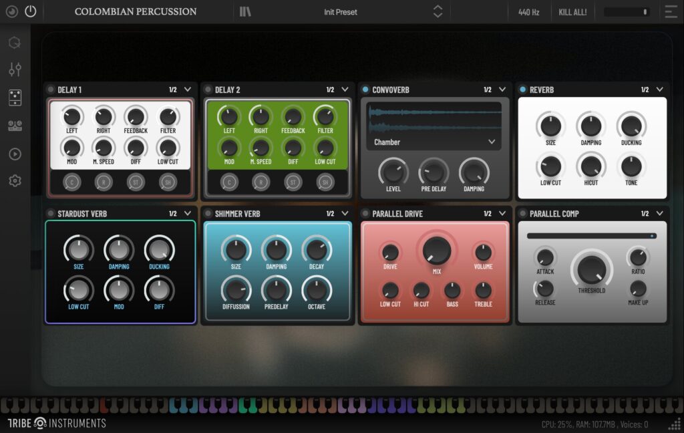Image resolution: width=684 pixels, height=433 pixels.
Task: Click the Delay 1 R round button
Action: coord(104,182)
